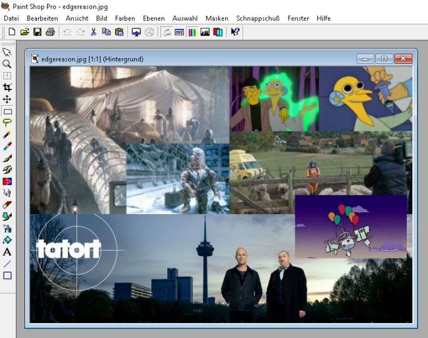Click the Redo arrow icon
The width and height of the screenshot is (428, 338).
click(80, 32)
